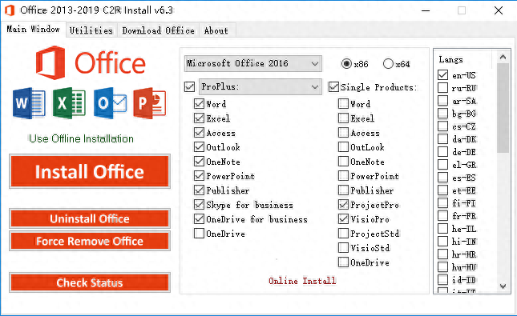Uncheck Outlook in the ProPlus list
Screen dimensions: 517x316
click(199, 147)
